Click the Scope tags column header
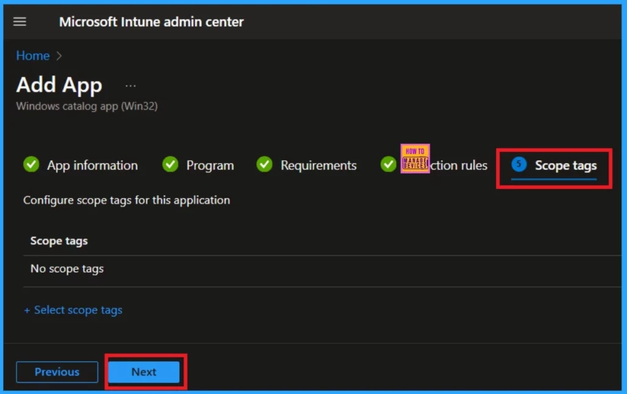Viewport: 627px width, 394px height. click(59, 241)
